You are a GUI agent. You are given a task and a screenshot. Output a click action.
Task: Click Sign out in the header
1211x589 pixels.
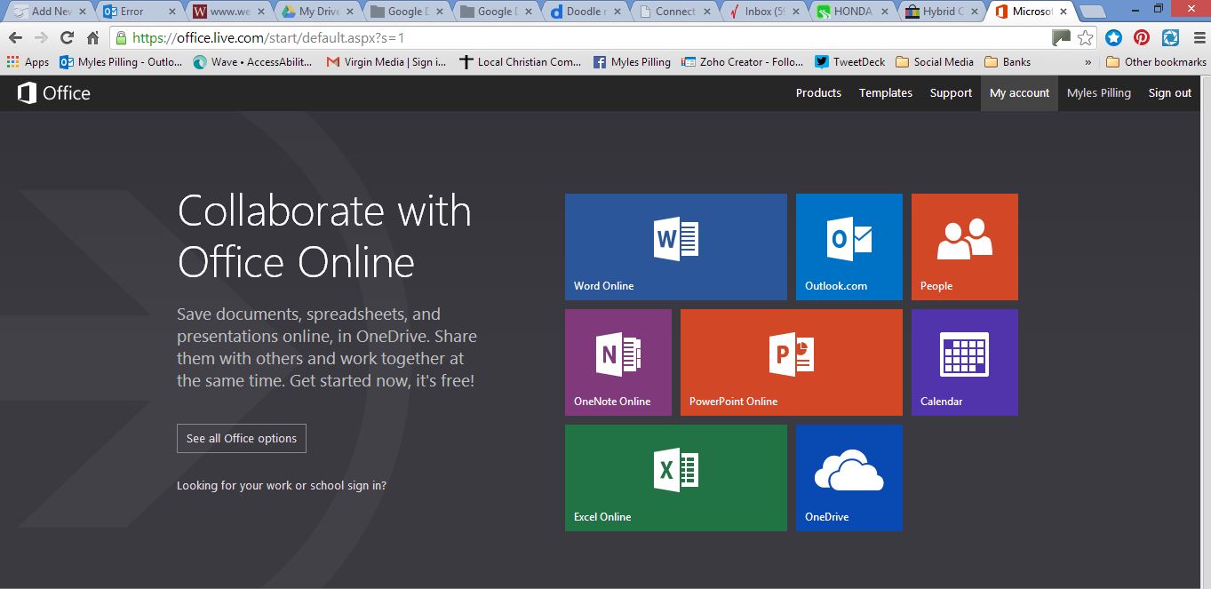coord(1169,93)
